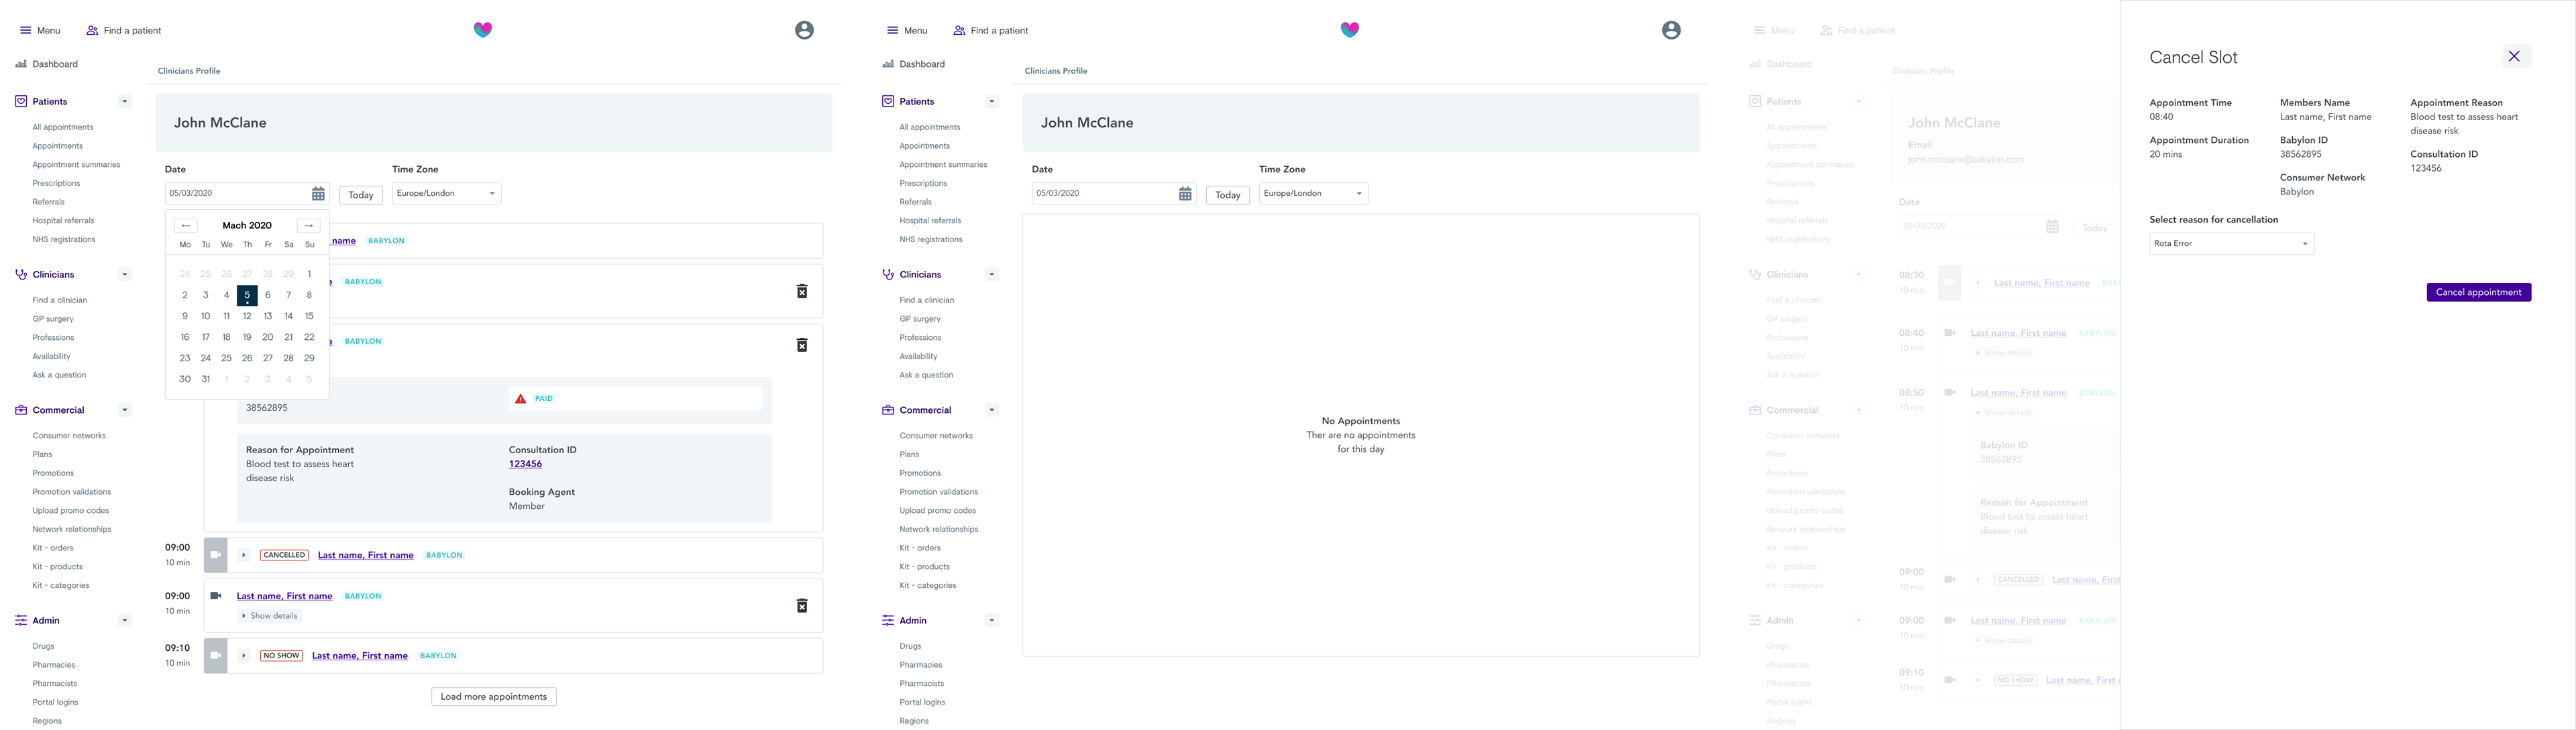The width and height of the screenshot is (2576, 730).
Task: Open Availability in middle sidebar
Action: pyautogui.click(x=918, y=357)
